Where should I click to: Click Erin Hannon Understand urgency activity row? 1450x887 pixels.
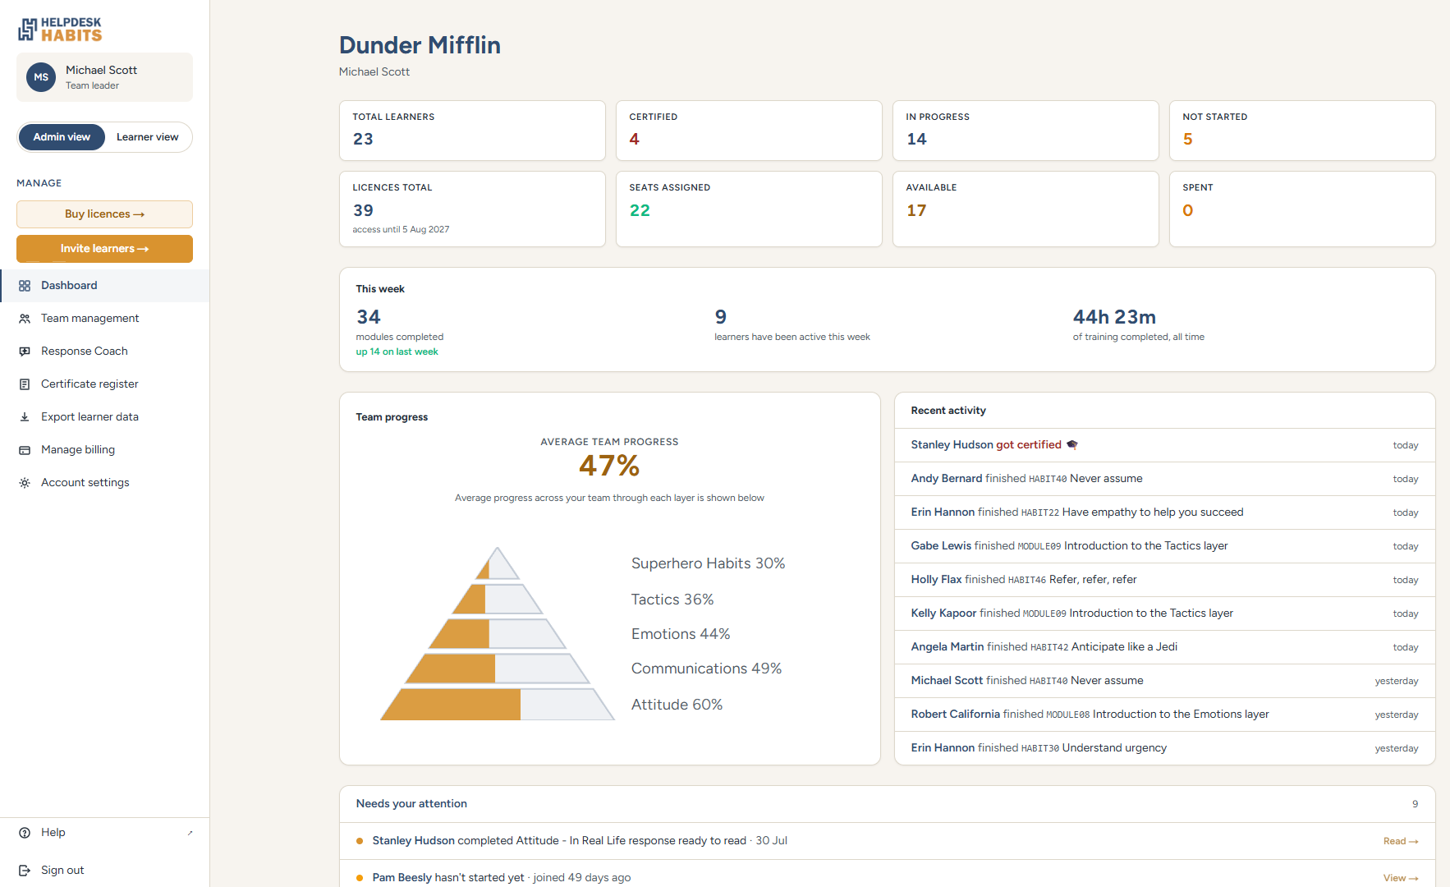click(1164, 748)
